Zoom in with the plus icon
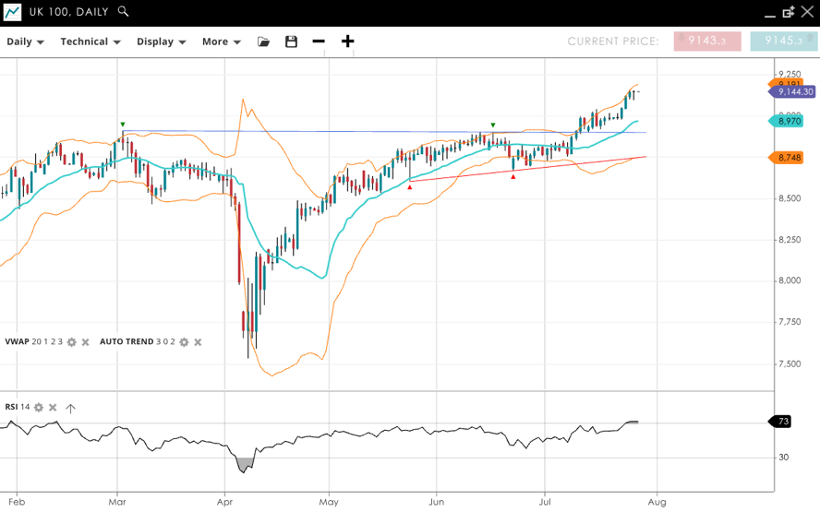This screenshot has height=512, width=820. click(347, 42)
